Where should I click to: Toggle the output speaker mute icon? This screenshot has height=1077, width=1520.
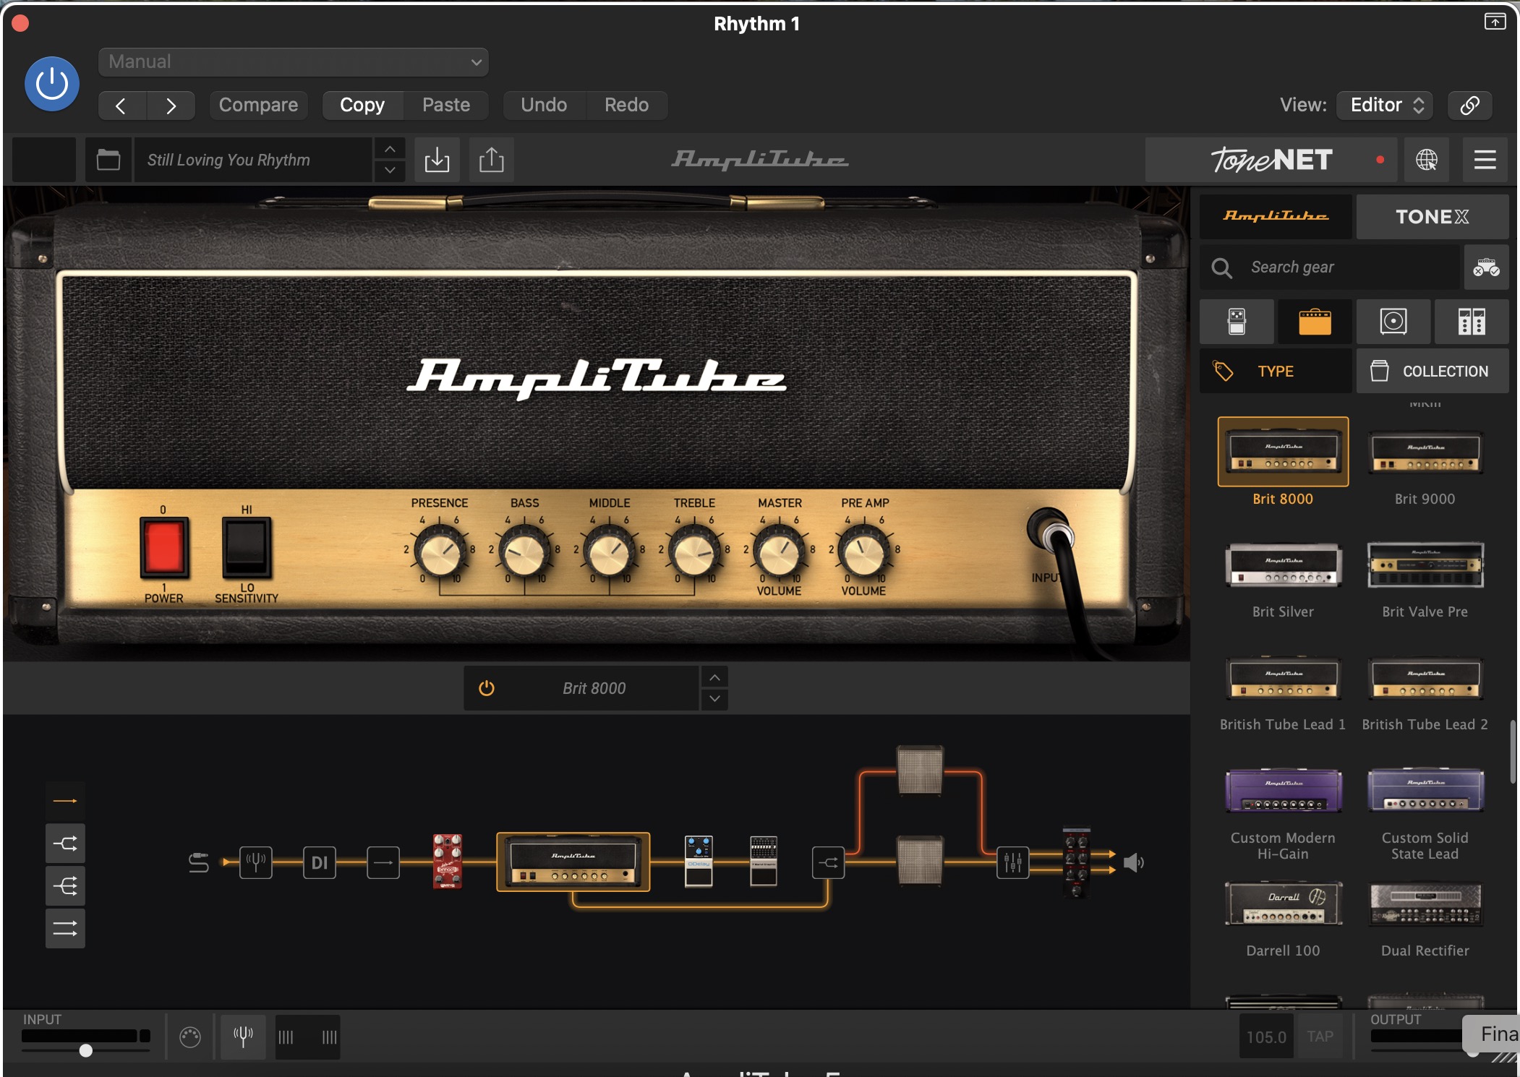point(1134,862)
